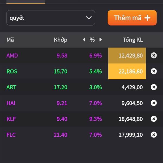The width and height of the screenshot is (163, 163).
Task: Expand the watchlist selector chevron
Action: click(x=89, y=18)
